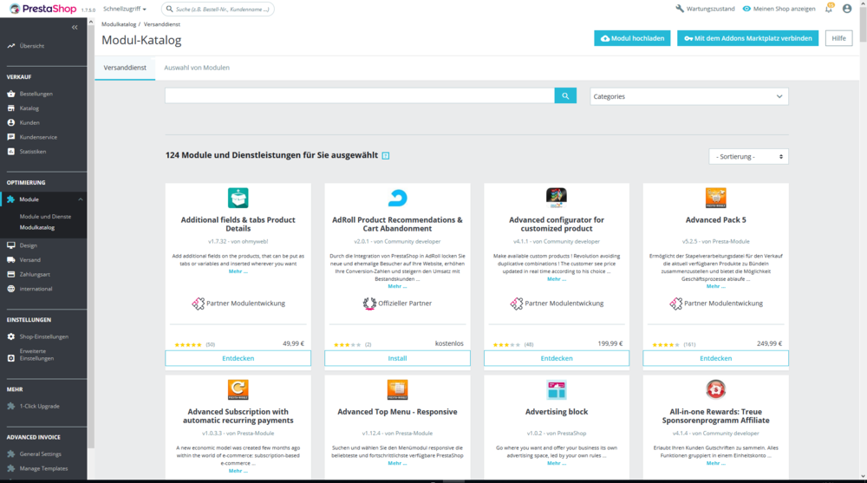The image size is (867, 483).
Task: Open the Sortierung dropdown
Action: [x=749, y=157]
